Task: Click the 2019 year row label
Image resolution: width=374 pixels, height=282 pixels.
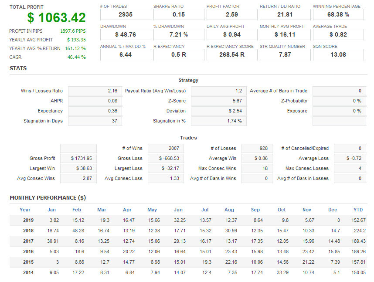Action: pos(28,220)
